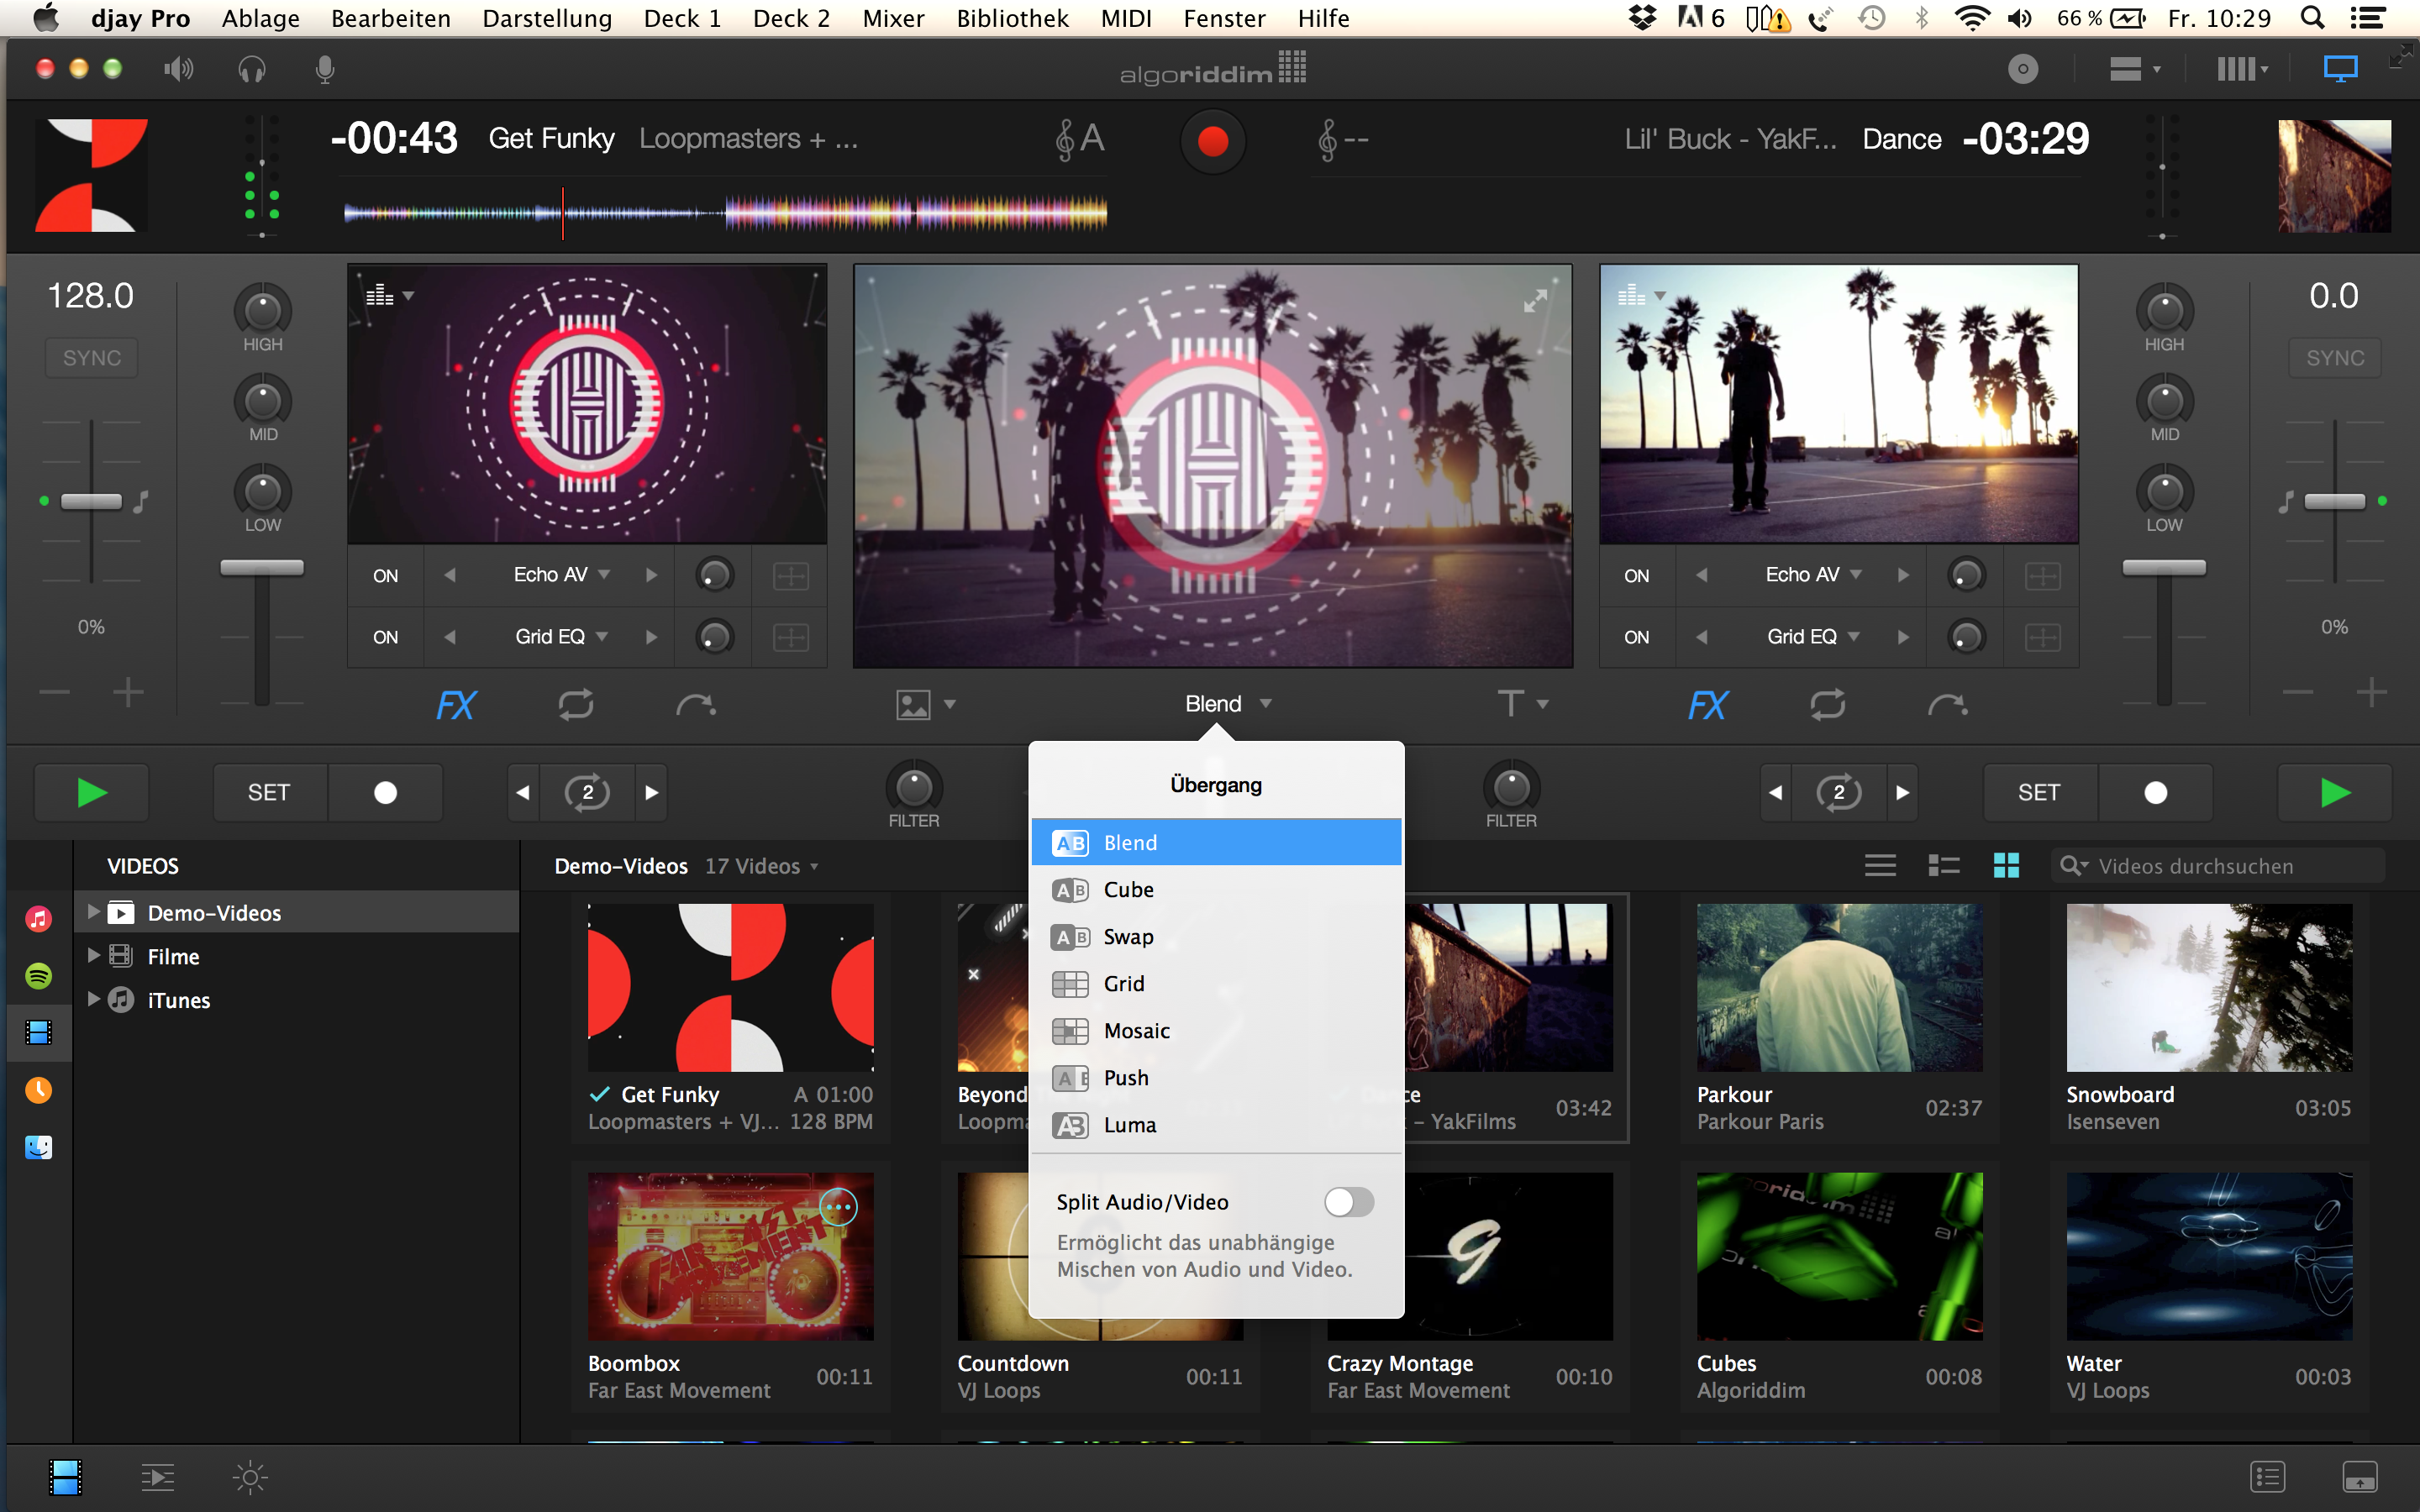Open the right deck bounce arrow icon
The image size is (2420, 1512).
pos(1946,706)
